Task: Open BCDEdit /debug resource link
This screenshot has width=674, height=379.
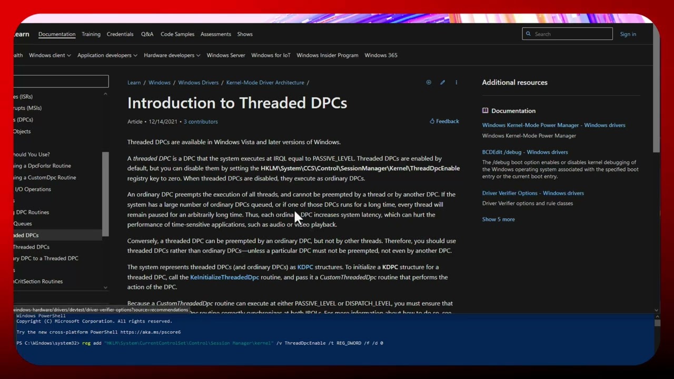Action: tap(525, 152)
